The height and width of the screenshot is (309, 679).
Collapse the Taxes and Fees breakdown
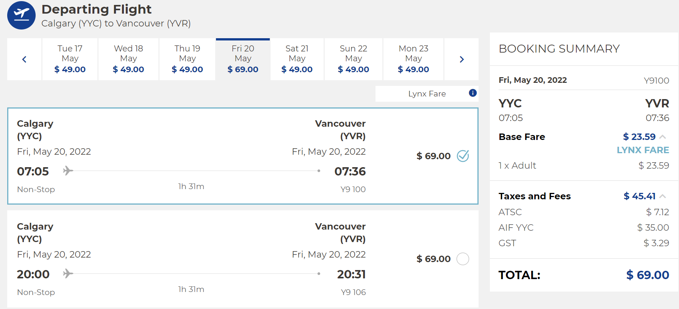coord(663,196)
